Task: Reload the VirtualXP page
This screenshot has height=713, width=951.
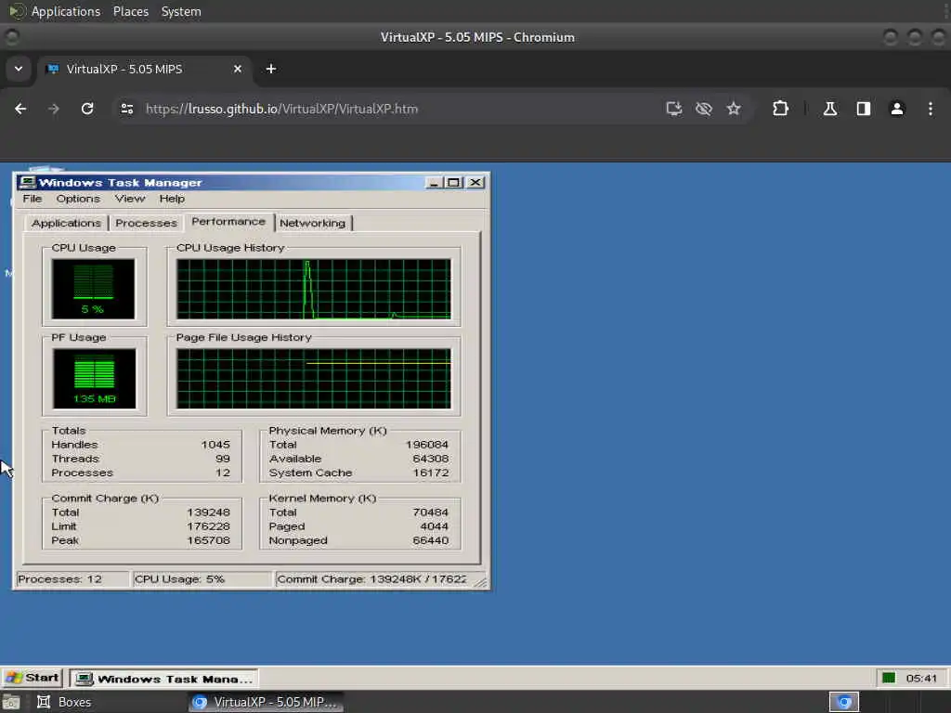Action: point(87,109)
